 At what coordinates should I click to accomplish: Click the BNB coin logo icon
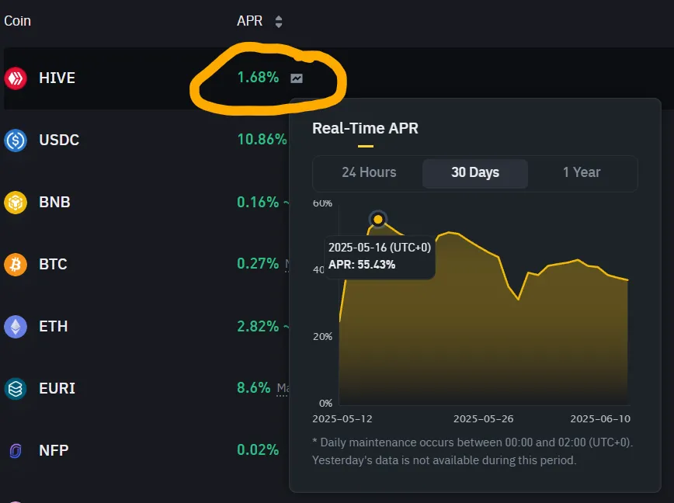pos(16,203)
